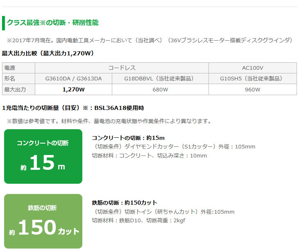Click the green bar beside the section heading

(3, 23)
